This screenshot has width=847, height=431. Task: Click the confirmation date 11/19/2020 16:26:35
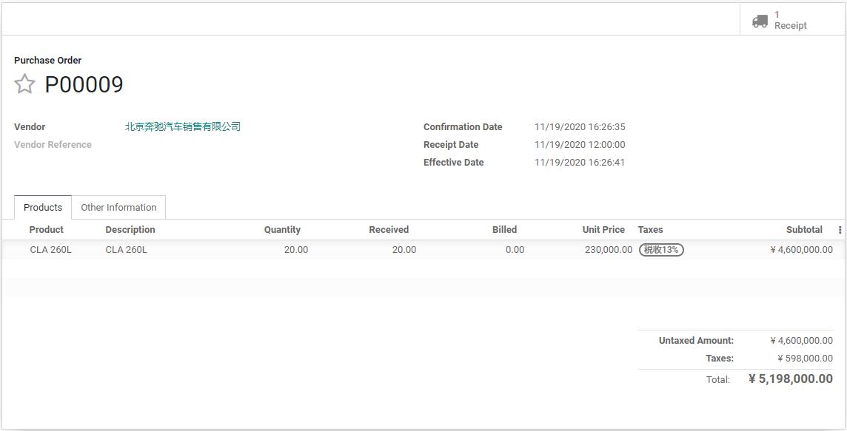click(580, 127)
